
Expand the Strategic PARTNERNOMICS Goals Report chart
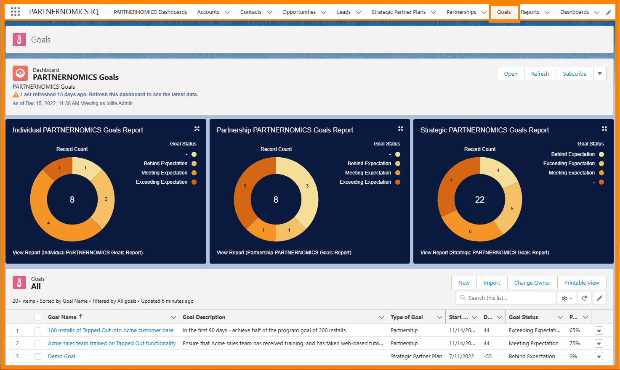(604, 129)
